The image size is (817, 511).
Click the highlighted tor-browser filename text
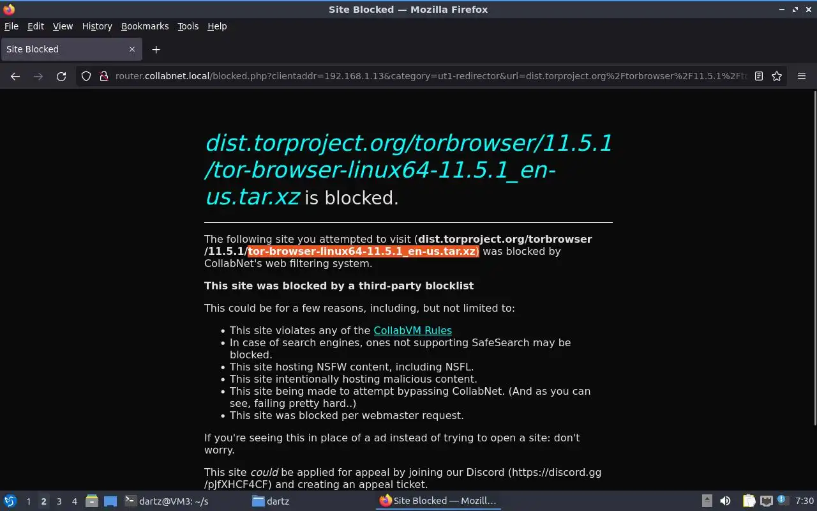363,251
